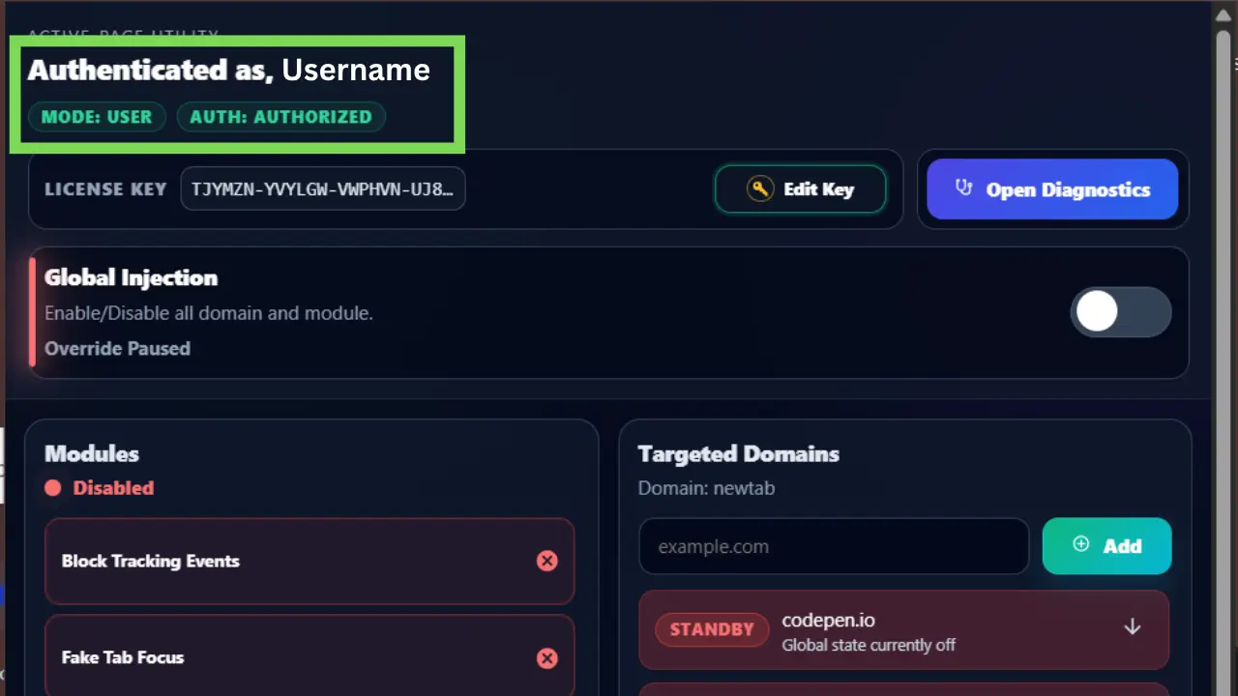Click the Override Paused status text
The image size is (1238, 696).
[x=117, y=348]
